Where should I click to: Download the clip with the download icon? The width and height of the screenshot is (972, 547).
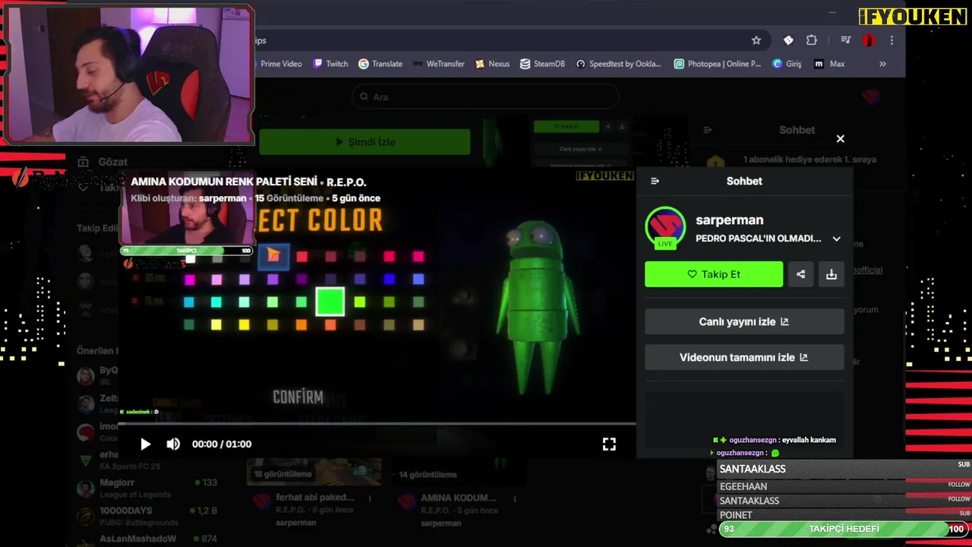(x=832, y=274)
